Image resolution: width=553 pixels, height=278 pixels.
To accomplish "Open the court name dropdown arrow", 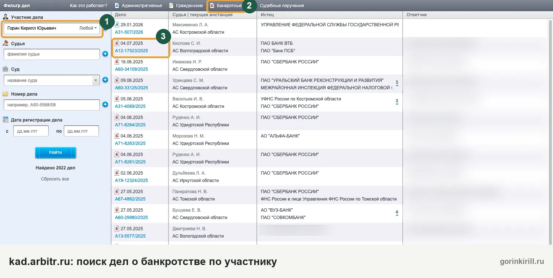I will 96,80.
